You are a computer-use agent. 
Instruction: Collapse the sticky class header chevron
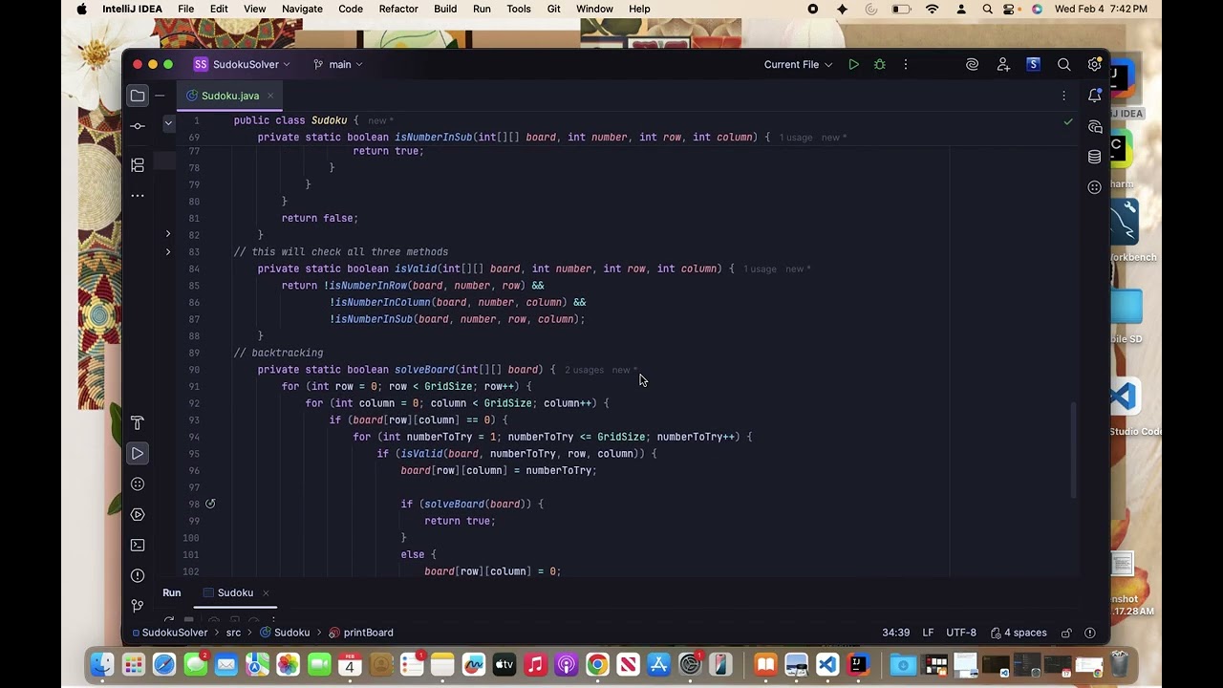click(x=168, y=122)
